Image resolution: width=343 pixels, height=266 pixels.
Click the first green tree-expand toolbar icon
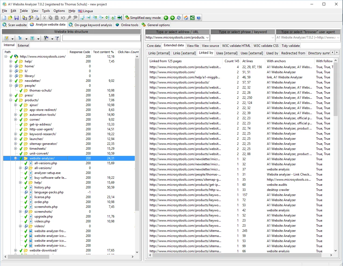tap(83, 18)
